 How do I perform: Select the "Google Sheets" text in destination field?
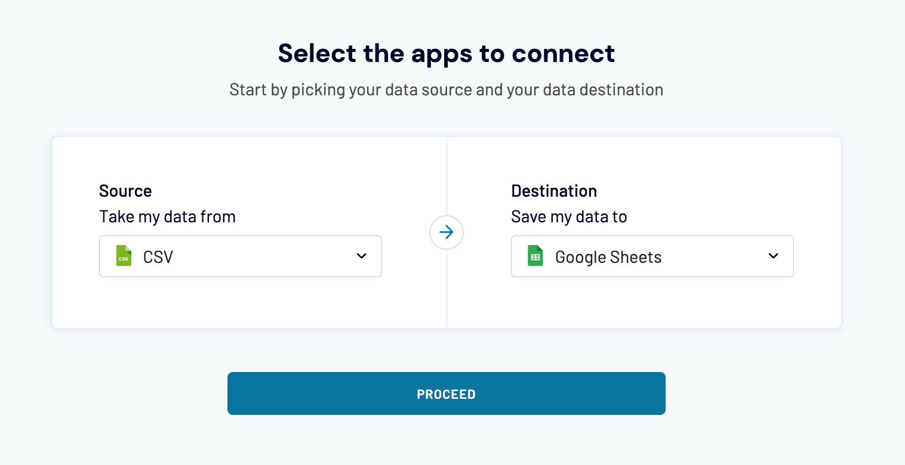[608, 257]
